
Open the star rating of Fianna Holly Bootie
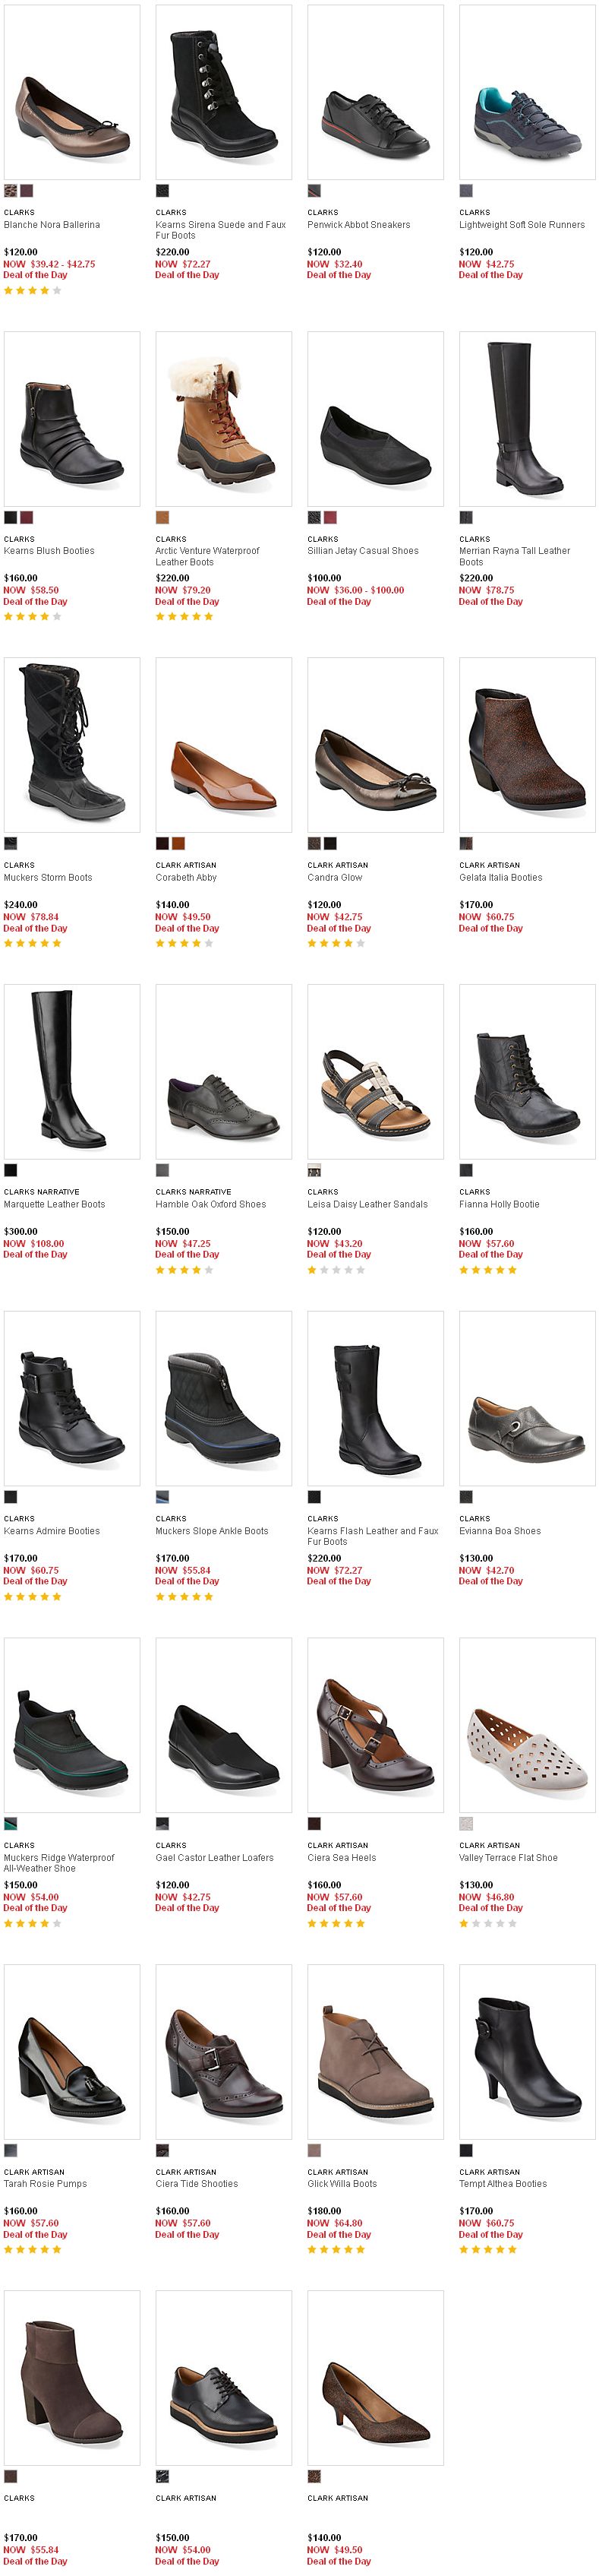coord(488,1270)
